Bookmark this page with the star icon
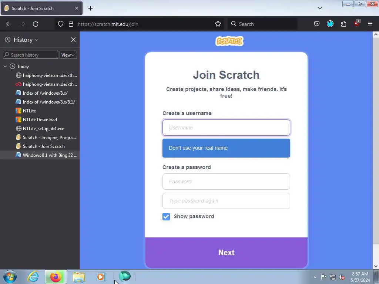Screen dimensions: 379x284 218,24
